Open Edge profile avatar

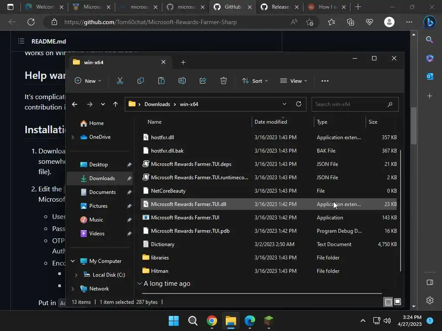pyautogui.click(x=389, y=22)
